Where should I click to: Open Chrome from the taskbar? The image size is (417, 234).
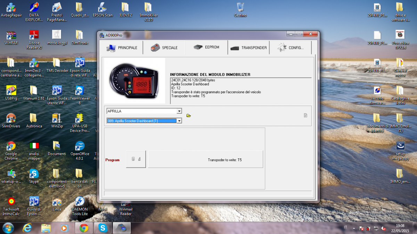(84, 228)
